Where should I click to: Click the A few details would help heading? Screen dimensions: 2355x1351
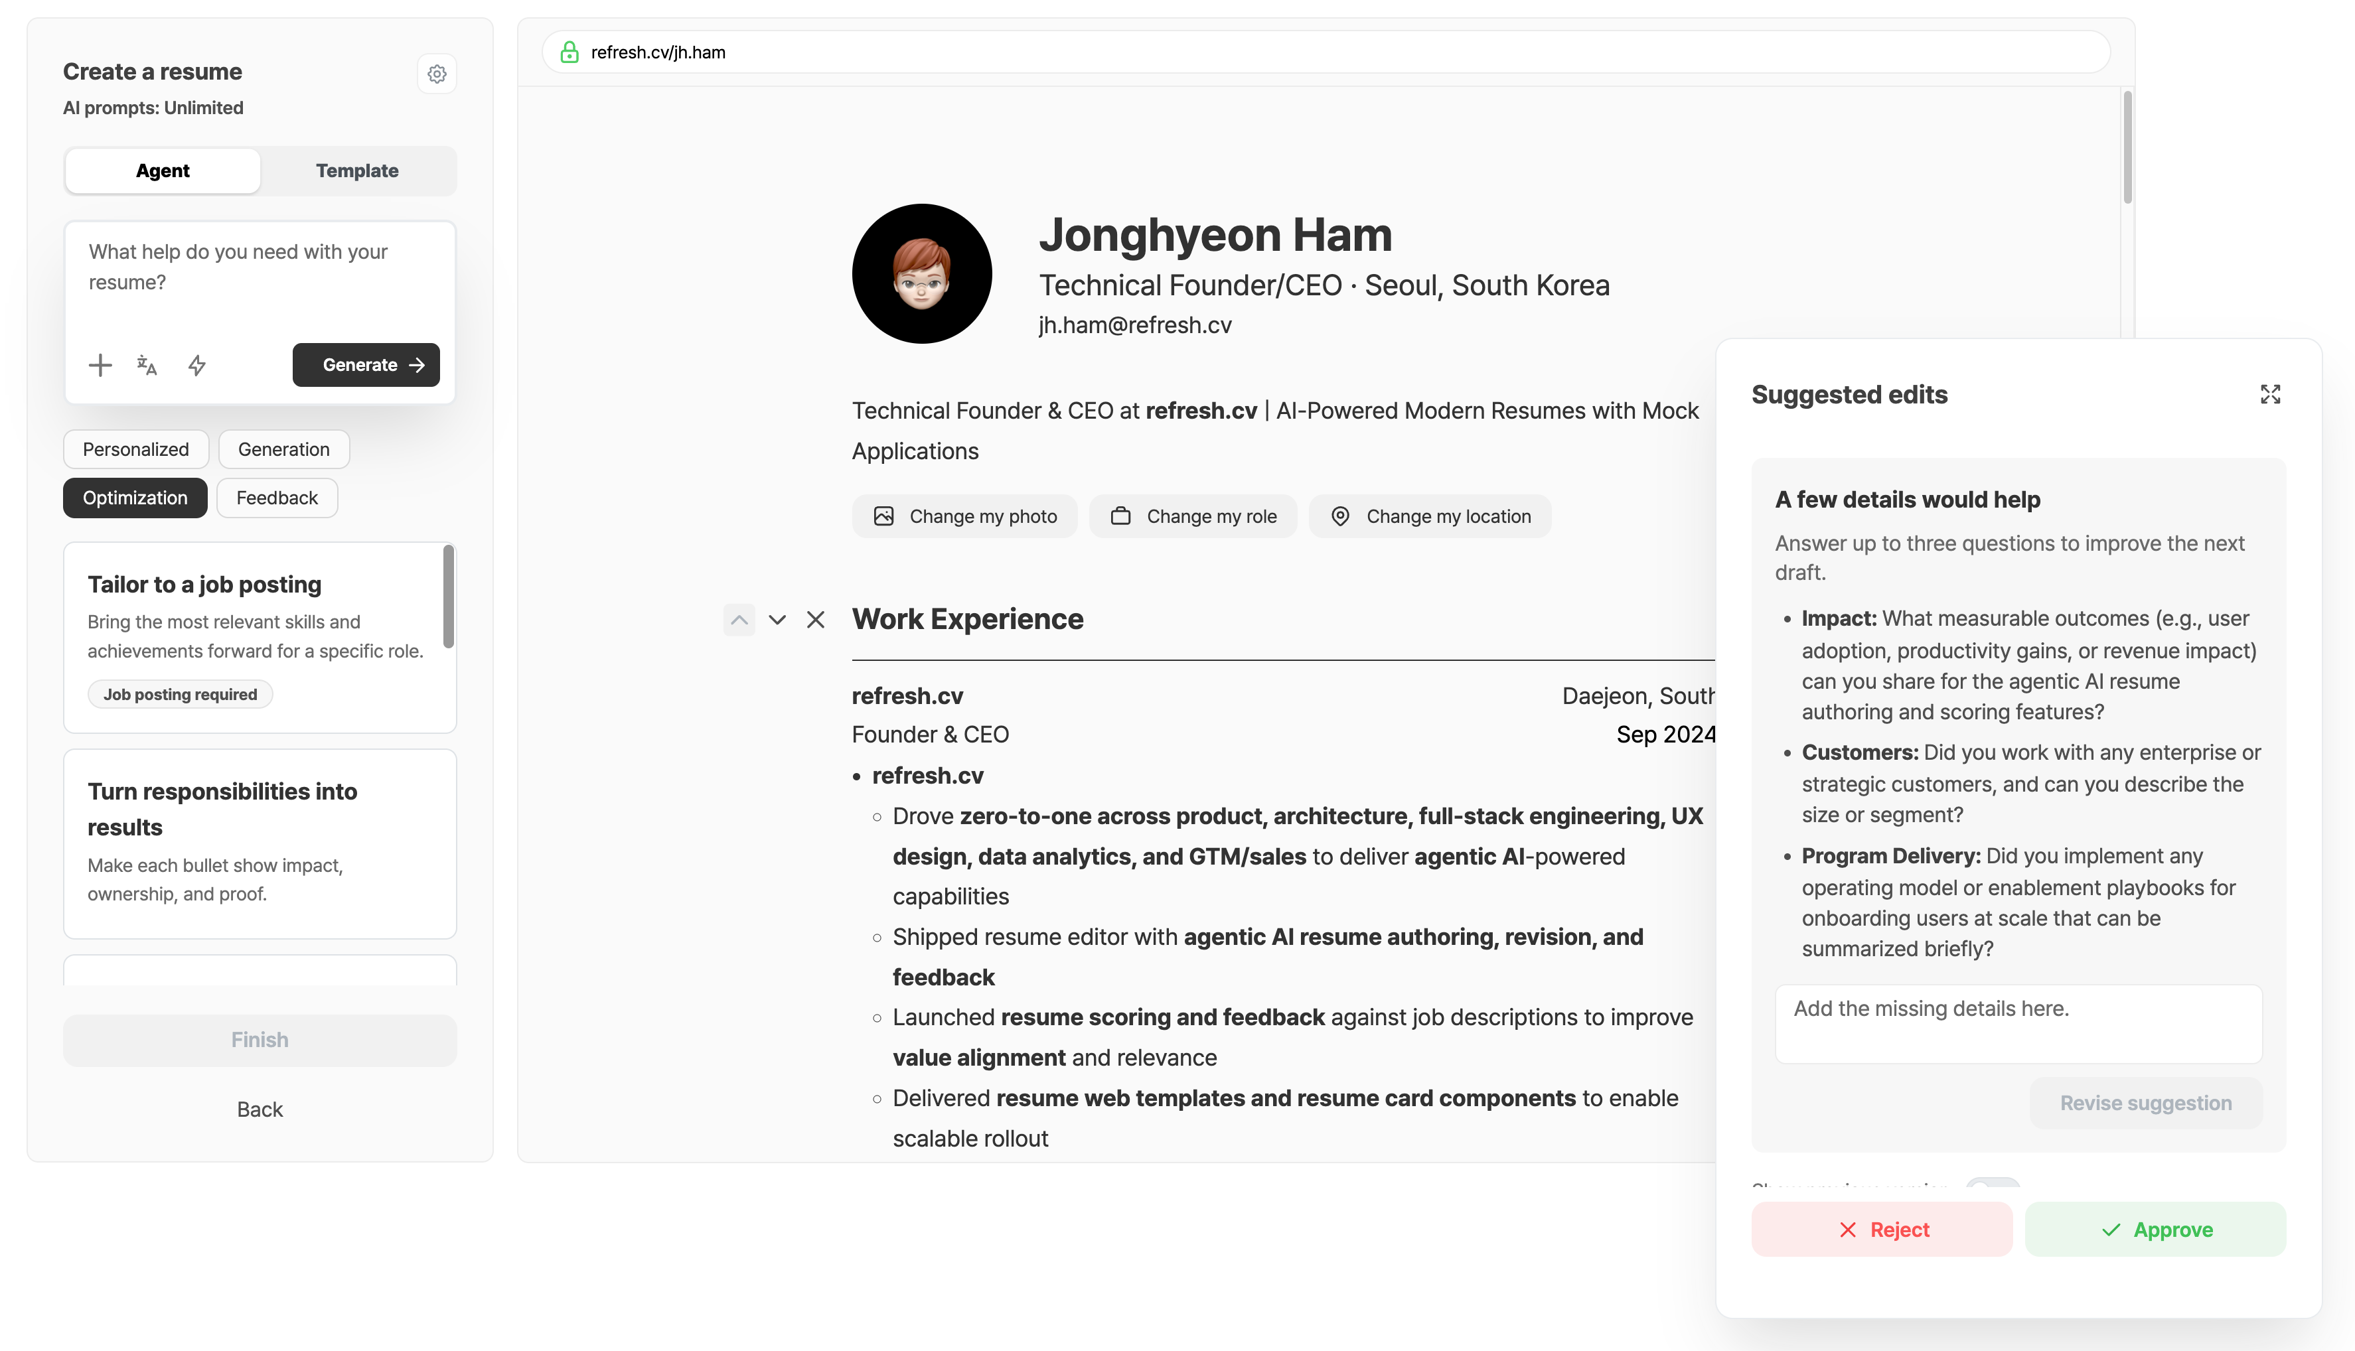(x=1908, y=499)
